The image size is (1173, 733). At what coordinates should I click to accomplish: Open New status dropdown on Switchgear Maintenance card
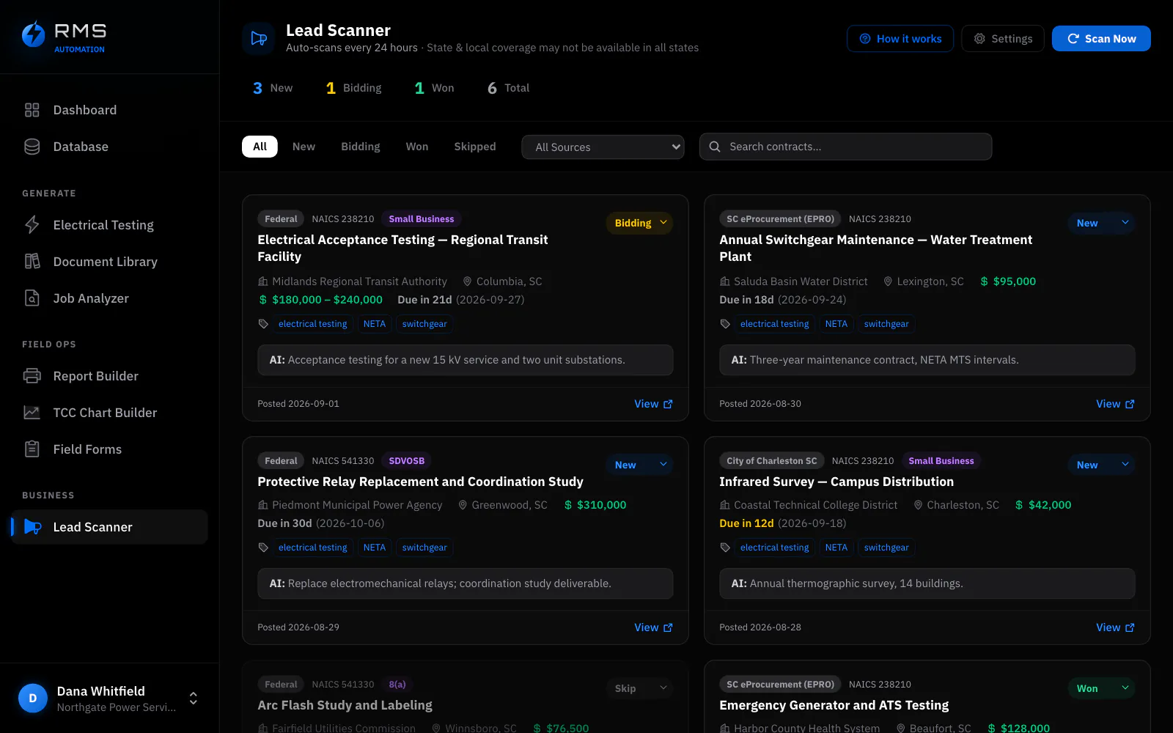point(1101,223)
